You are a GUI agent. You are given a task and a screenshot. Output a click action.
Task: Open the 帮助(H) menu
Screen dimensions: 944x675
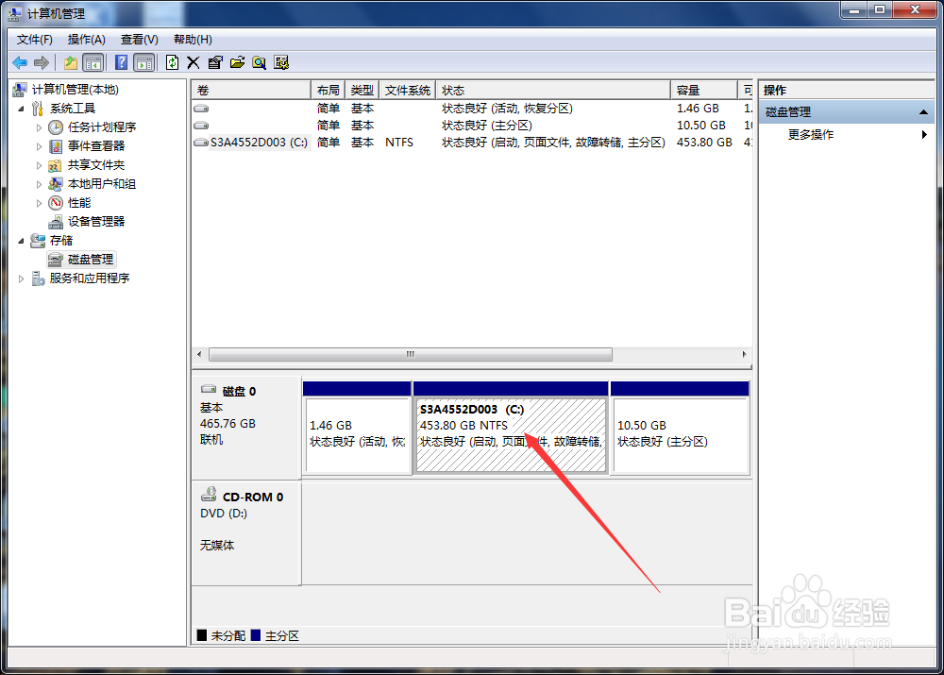click(193, 40)
